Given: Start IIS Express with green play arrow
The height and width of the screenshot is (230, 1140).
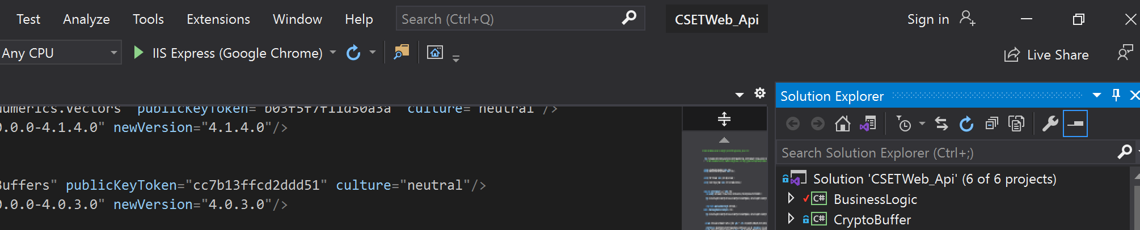Looking at the screenshot, I should [x=138, y=53].
